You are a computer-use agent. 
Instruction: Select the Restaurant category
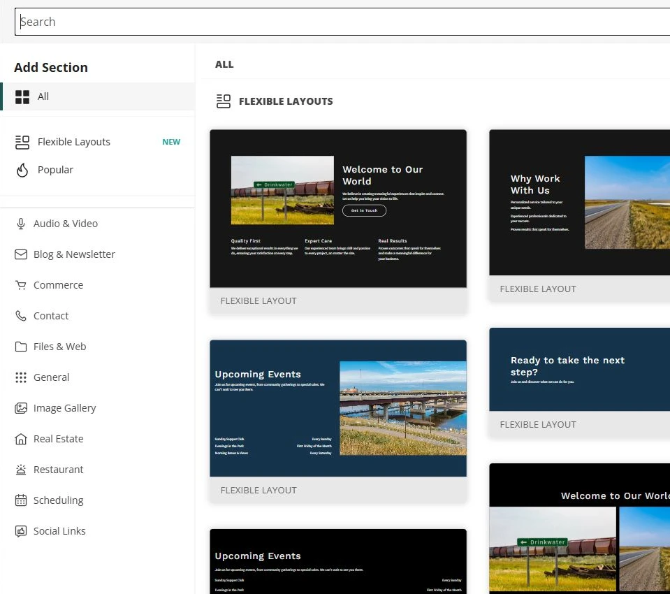97,470
